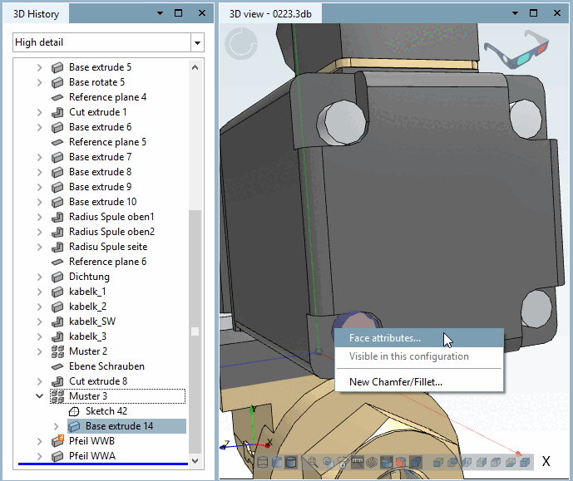Screen dimensions: 573x481
Task: Select Reference plane 5 in history tree
Action: (x=108, y=142)
